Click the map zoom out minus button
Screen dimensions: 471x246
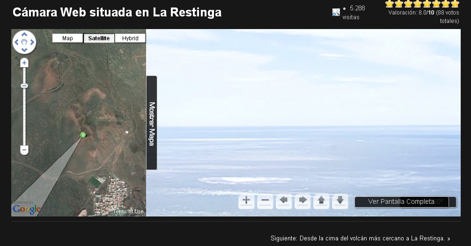click(x=24, y=150)
